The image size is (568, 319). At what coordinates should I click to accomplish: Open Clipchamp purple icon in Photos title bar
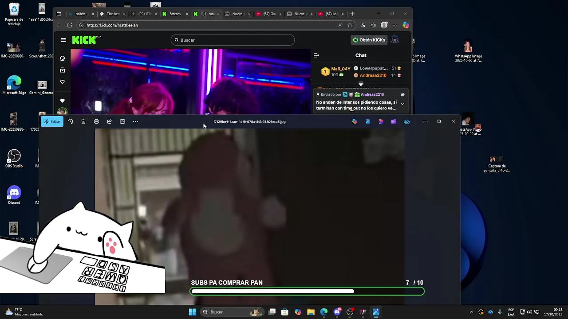point(394,121)
